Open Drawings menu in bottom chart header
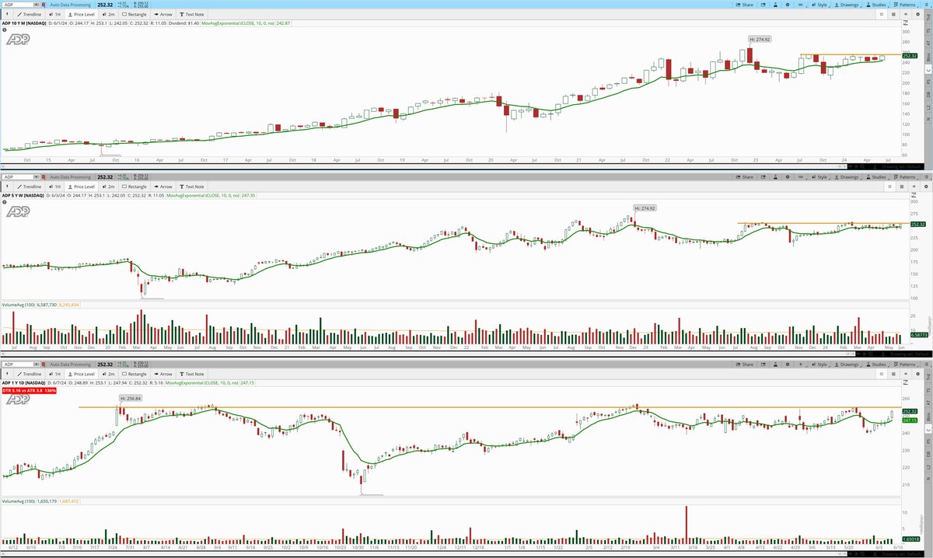933x558 pixels. (x=847, y=364)
